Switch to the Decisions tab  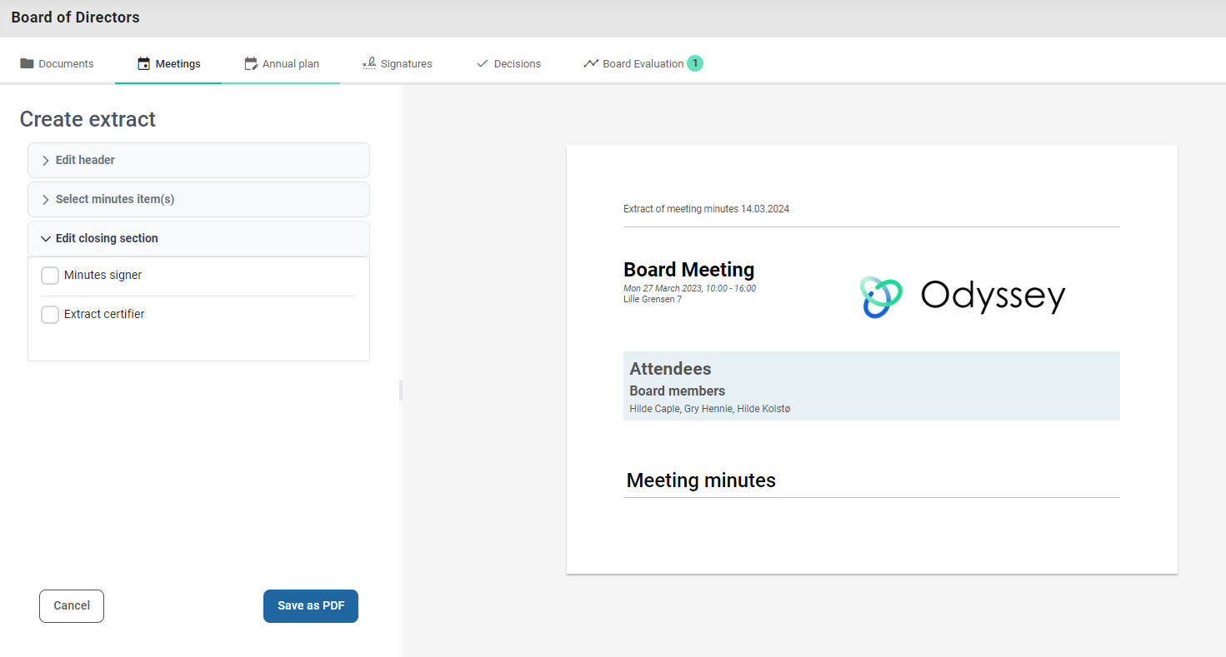coord(508,63)
